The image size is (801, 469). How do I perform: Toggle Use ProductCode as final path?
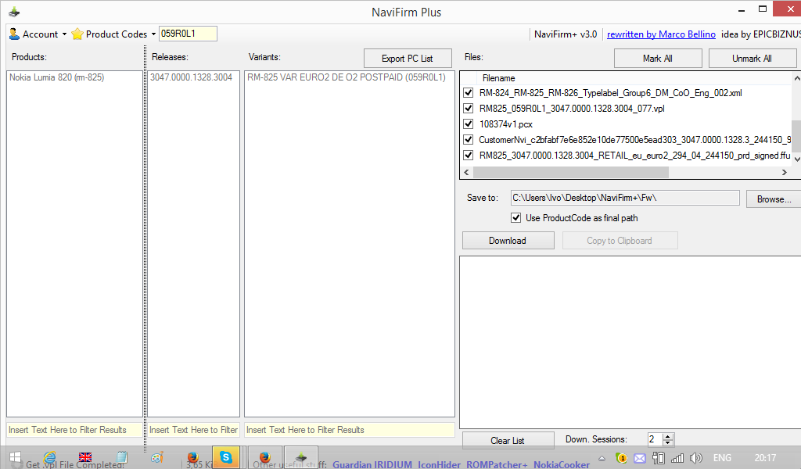tap(516, 218)
